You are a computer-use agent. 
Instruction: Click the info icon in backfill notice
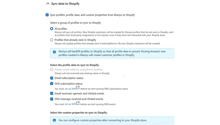(x=54, y=52)
